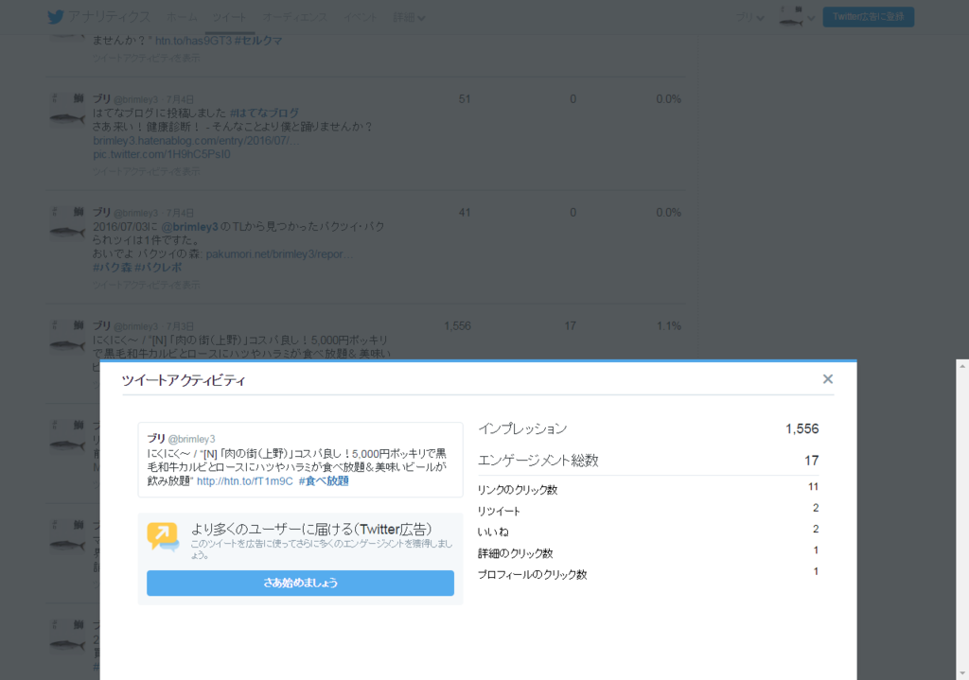This screenshot has width=969, height=680.
Task: Close the tweet activity dialog
Action: point(827,379)
